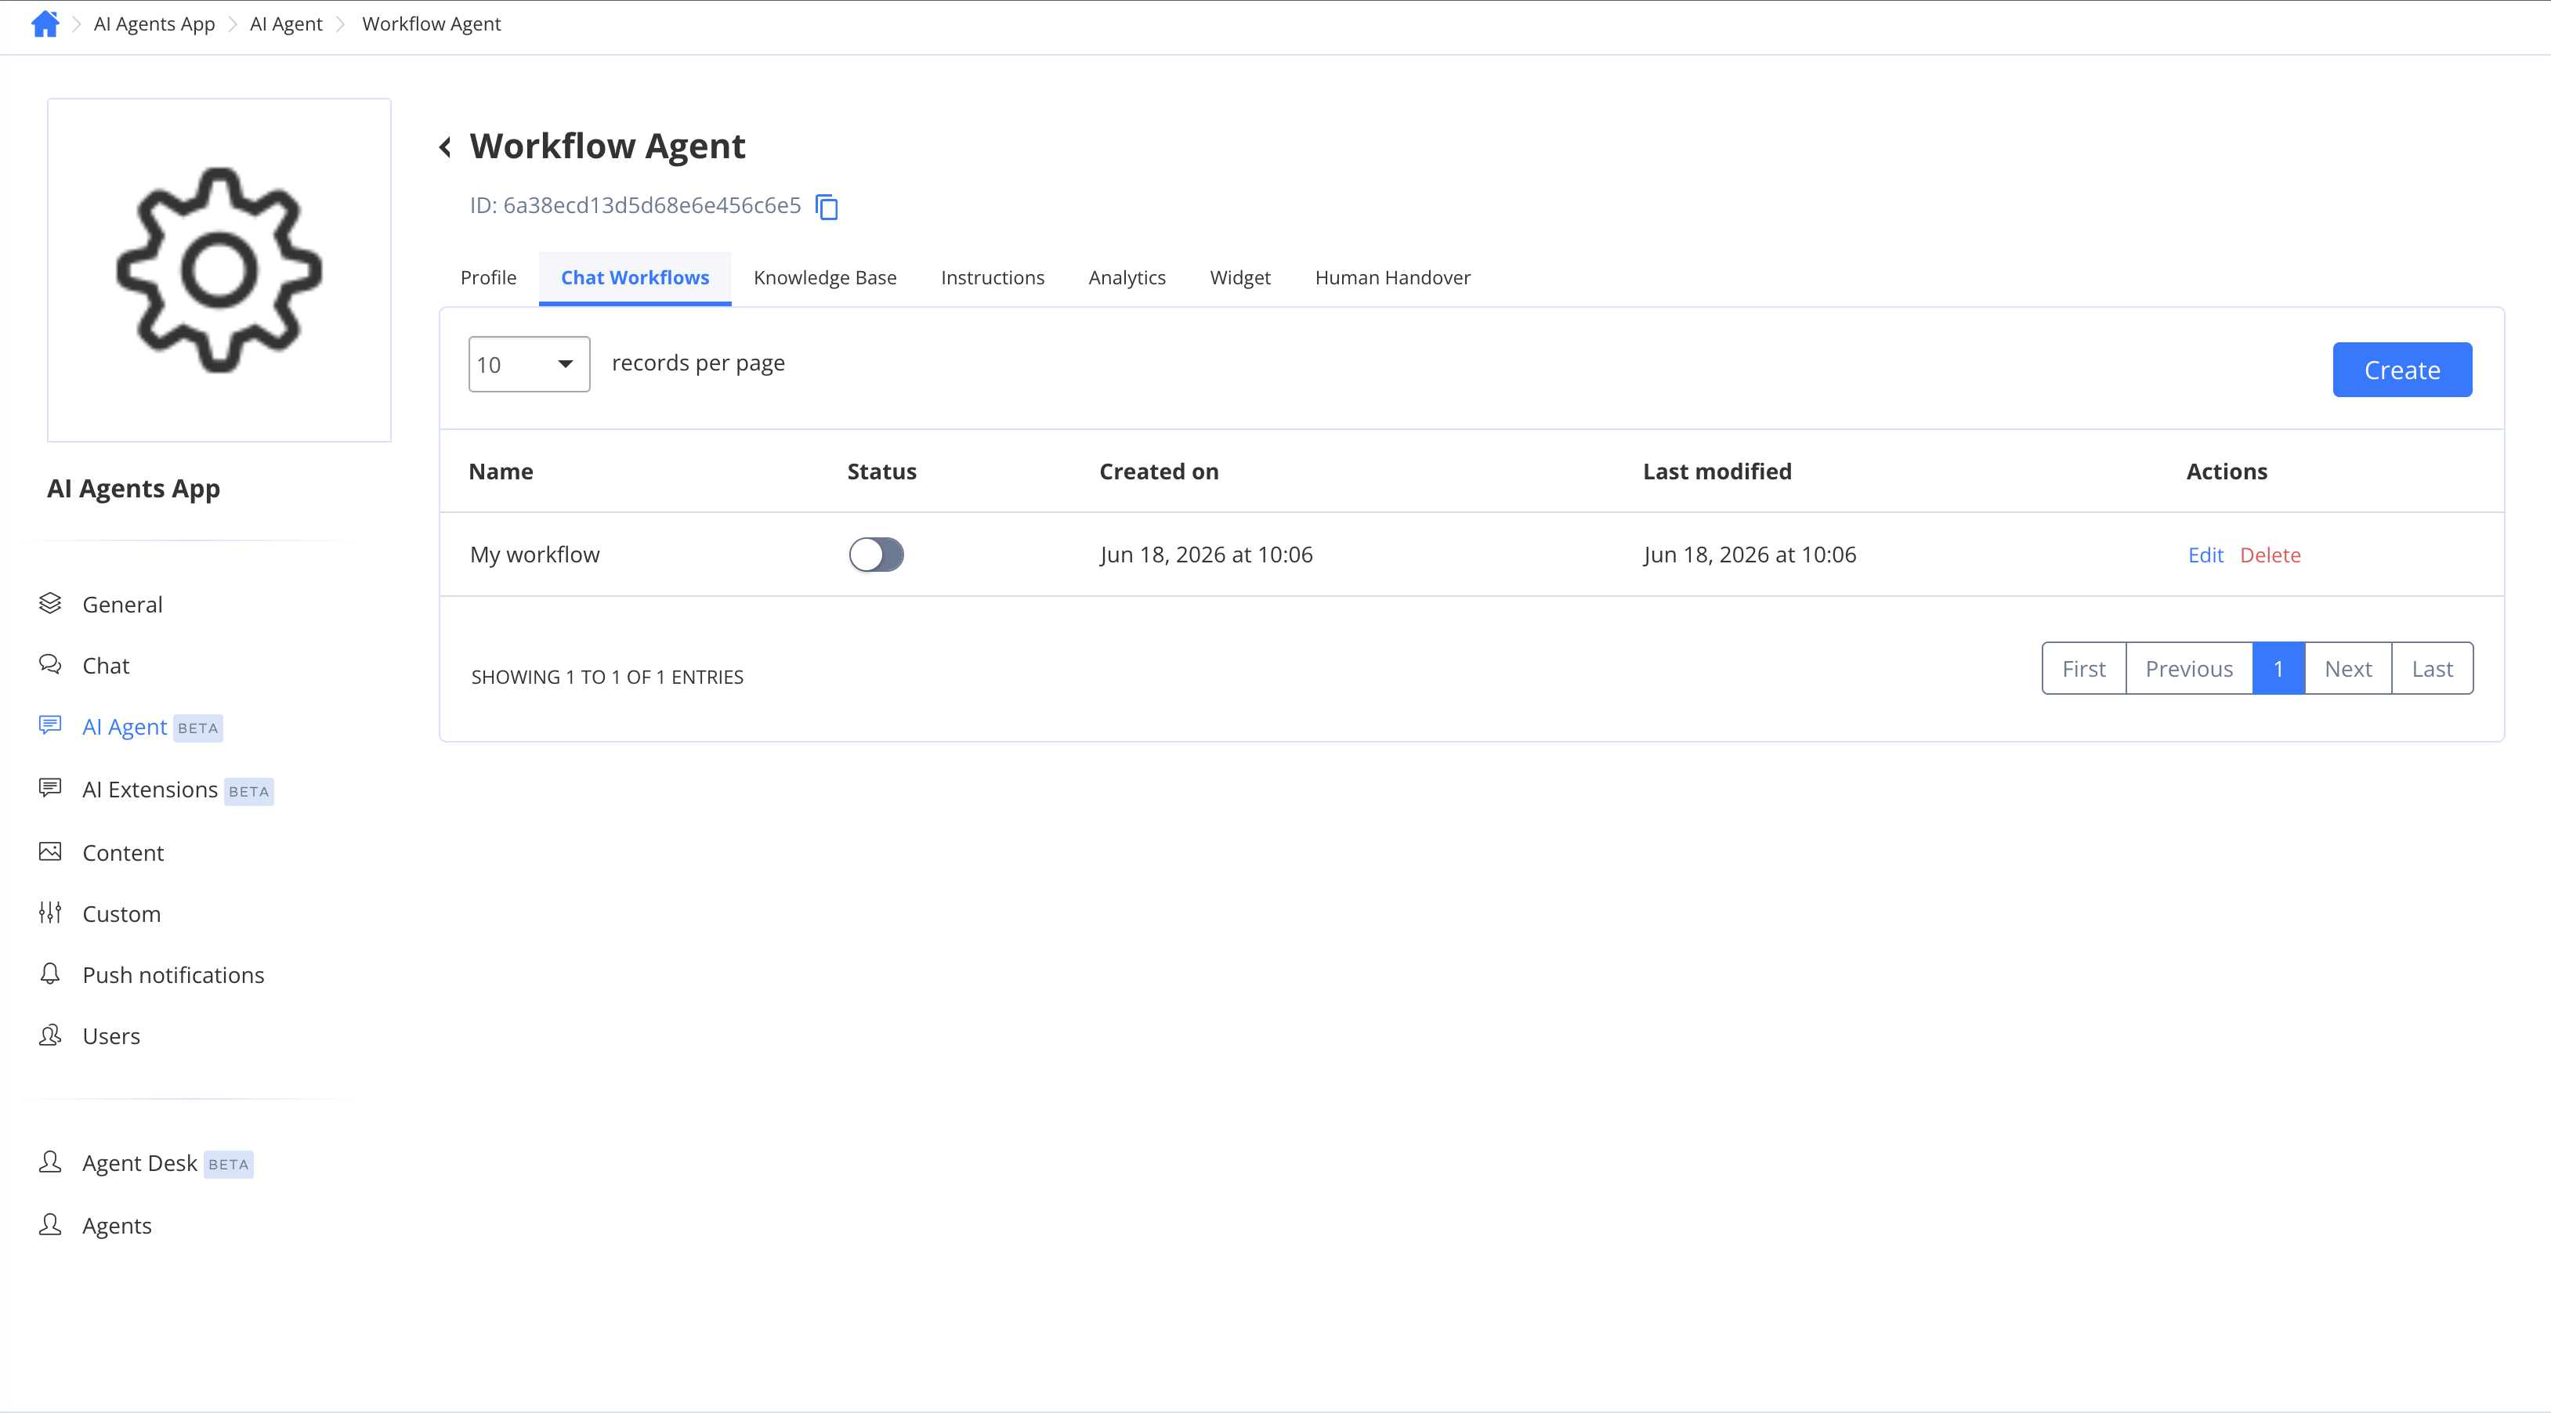Toggle the My workflow status switch
2551x1413 pixels.
click(x=875, y=555)
